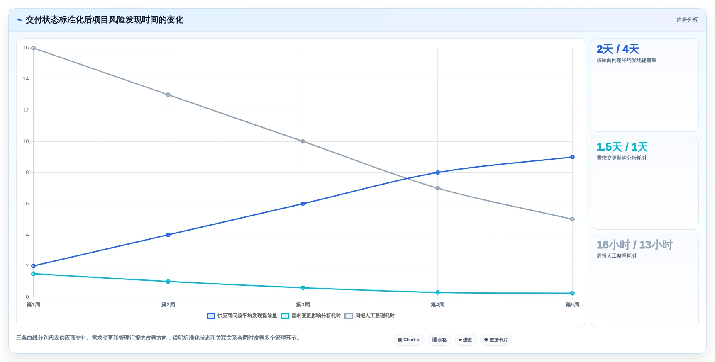
Task: Select the blue data point at 第5周
Action: [572, 157]
